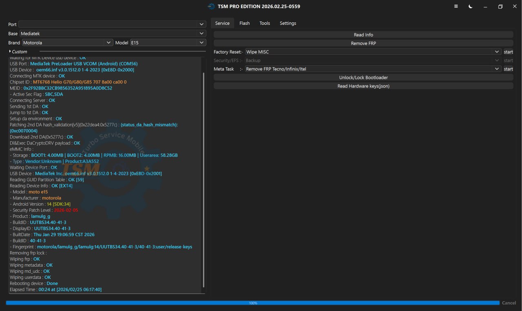This screenshot has height=311, width=522.
Task: Switch to the Flash tab
Action: pos(245,23)
